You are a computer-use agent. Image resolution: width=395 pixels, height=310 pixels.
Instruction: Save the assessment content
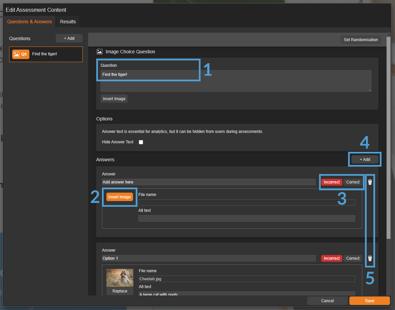tap(369, 301)
